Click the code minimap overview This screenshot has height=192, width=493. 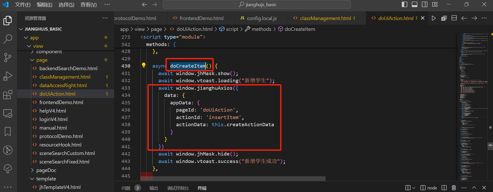pyautogui.click(x=473, y=107)
